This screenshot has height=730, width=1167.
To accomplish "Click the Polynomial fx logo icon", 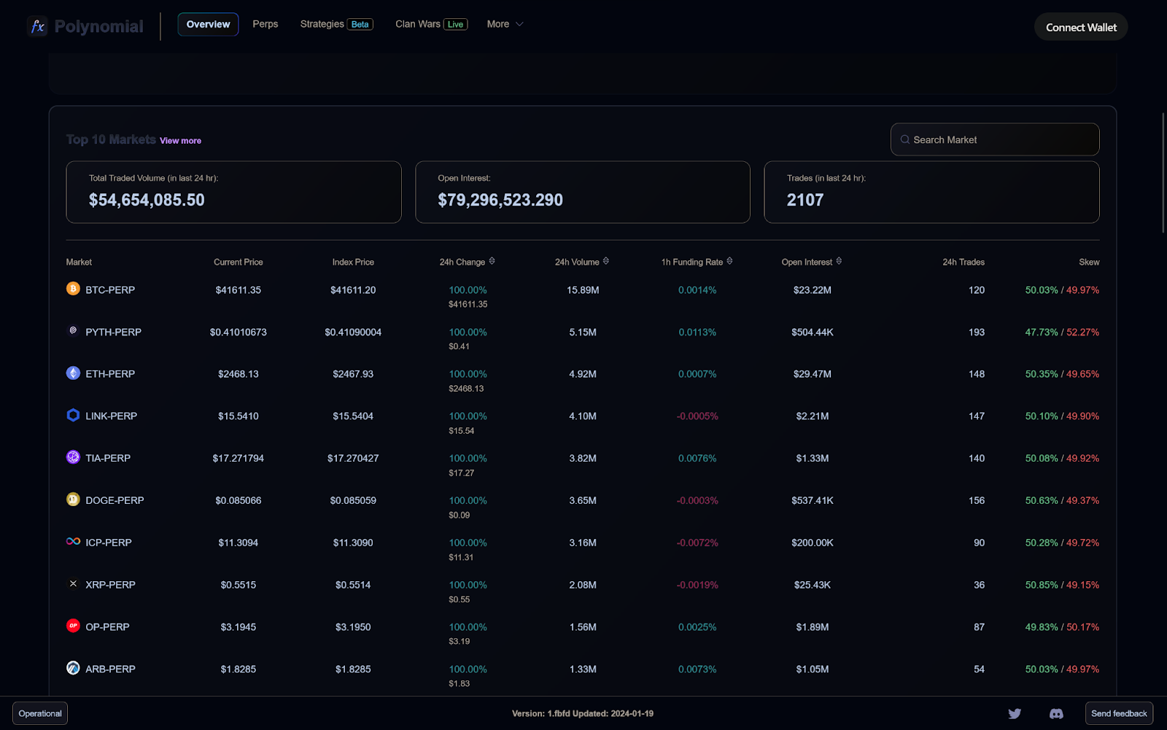I will point(37,26).
